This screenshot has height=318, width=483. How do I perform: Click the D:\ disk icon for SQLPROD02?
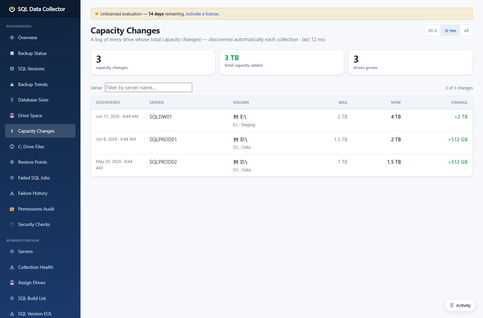pyautogui.click(x=236, y=162)
